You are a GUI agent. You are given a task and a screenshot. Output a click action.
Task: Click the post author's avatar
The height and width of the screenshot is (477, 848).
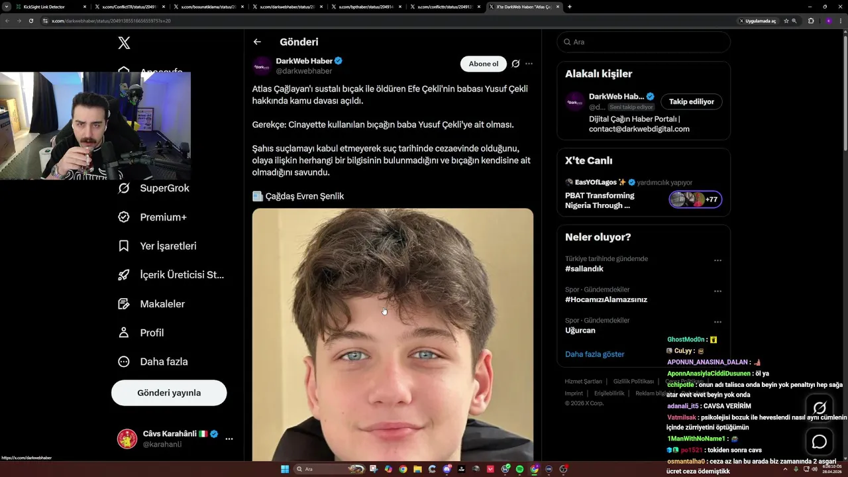(262, 66)
